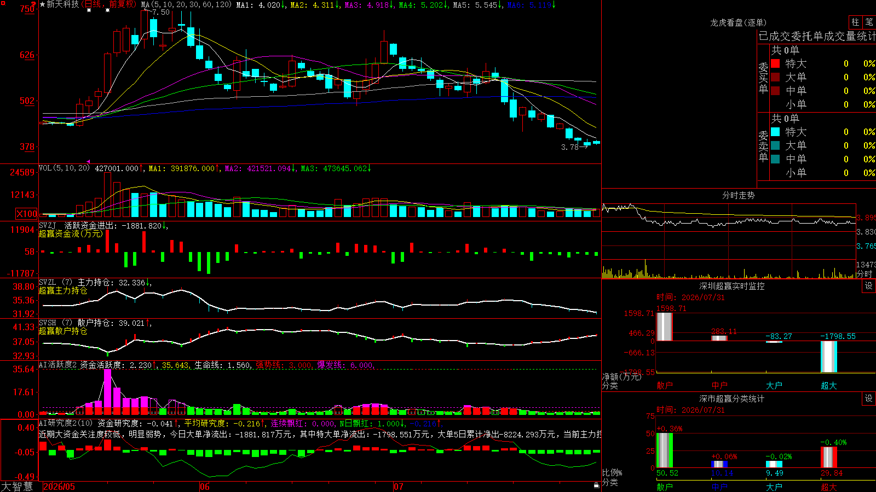Click the MA1: 4.020 value

pyautogui.click(x=261, y=4)
